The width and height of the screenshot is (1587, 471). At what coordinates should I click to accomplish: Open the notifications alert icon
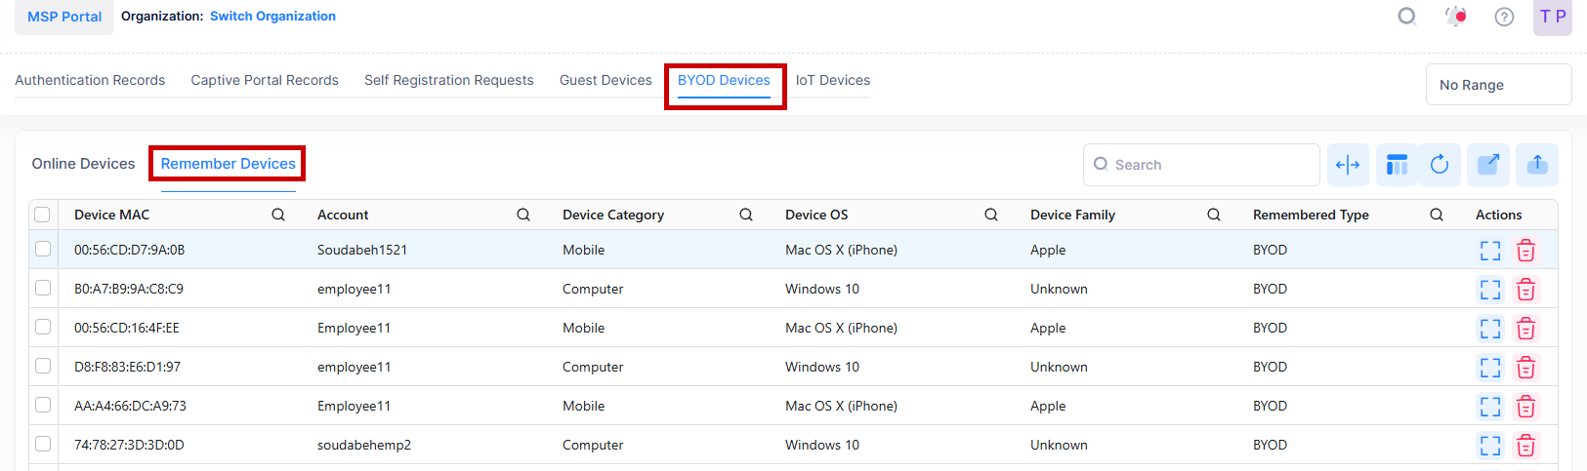1456,17
